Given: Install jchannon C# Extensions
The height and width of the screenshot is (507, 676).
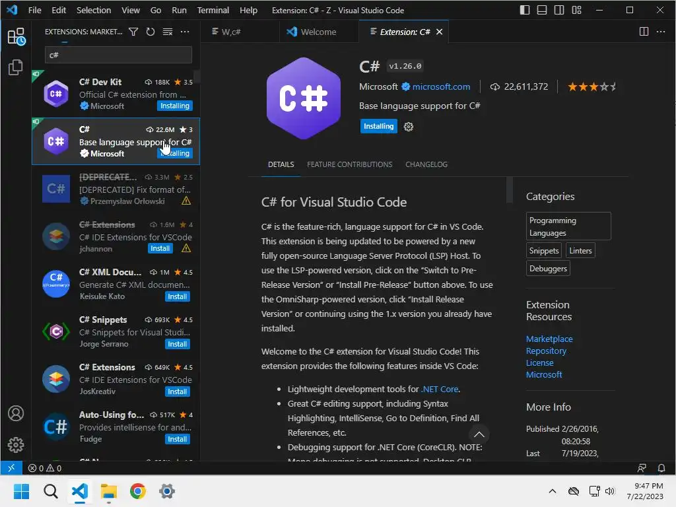Looking at the screenshot, I should pos(160,248).
